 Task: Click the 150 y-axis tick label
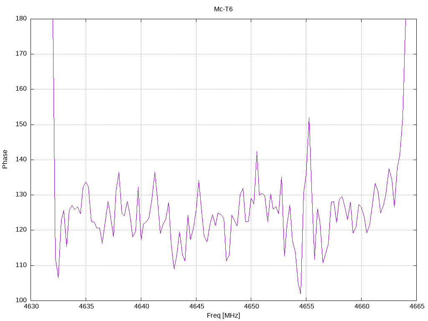click(21, 125)
